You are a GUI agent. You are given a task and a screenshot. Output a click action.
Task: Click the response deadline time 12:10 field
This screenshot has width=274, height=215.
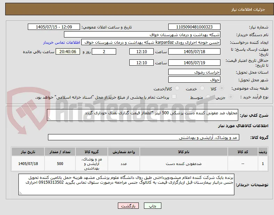[142, 52]
